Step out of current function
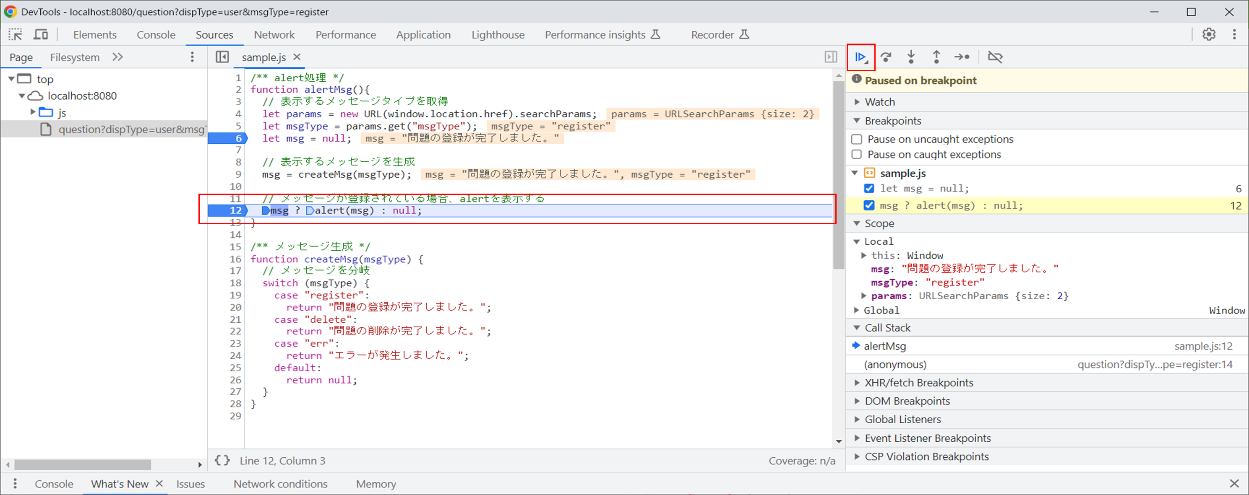 936,57
